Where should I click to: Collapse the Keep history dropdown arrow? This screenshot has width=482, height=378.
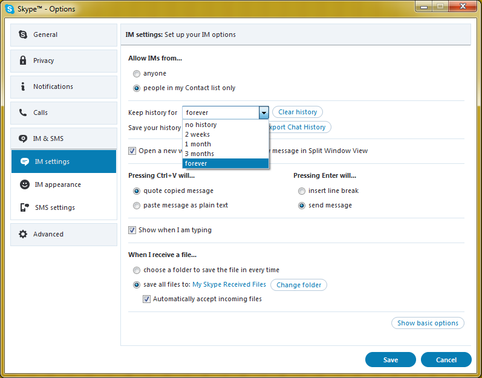coord(264,112)
